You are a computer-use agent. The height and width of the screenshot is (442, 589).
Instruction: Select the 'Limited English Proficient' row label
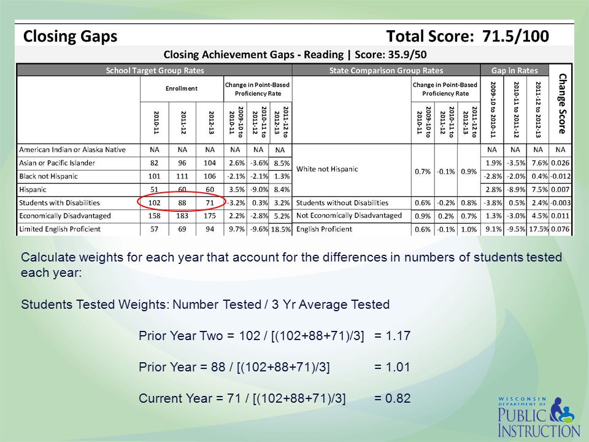click(60, 229)
